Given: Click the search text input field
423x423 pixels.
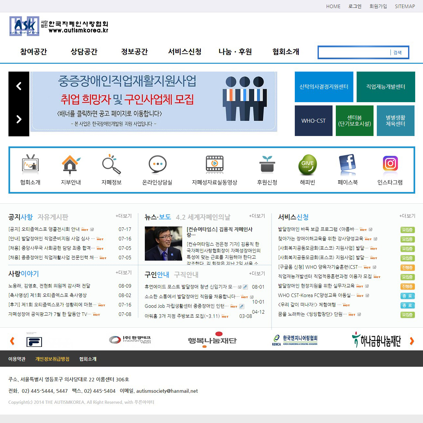Looking at the screenshot, I should (354, 53).
